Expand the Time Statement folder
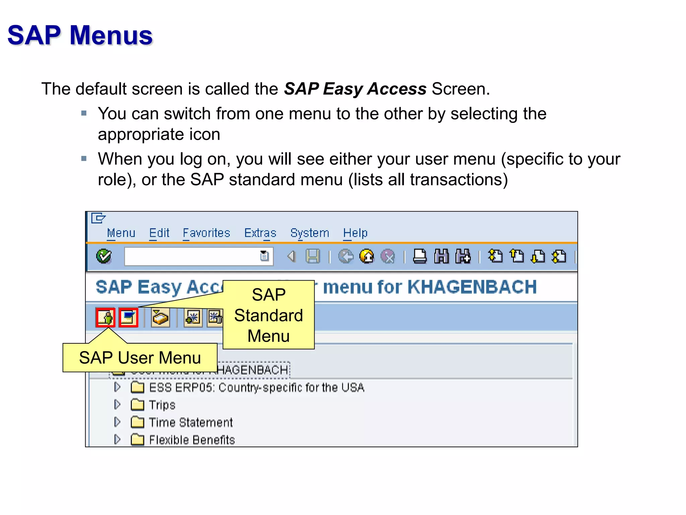 tap(117, 422)
